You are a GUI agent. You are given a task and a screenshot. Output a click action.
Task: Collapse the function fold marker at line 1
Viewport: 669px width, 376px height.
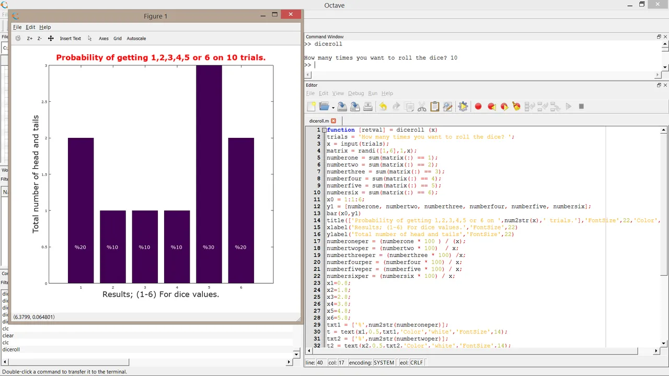pyautogui.click(x=324, y=130)
